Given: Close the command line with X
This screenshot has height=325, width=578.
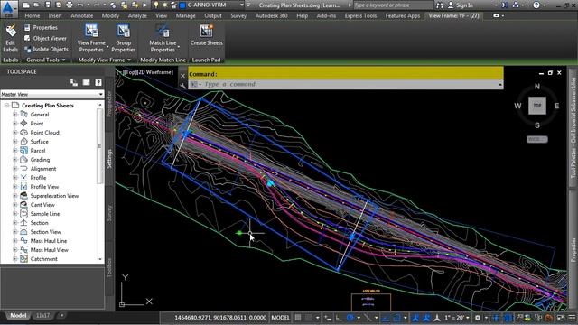Looking at the screenshot, I should (x=182, y=76).
